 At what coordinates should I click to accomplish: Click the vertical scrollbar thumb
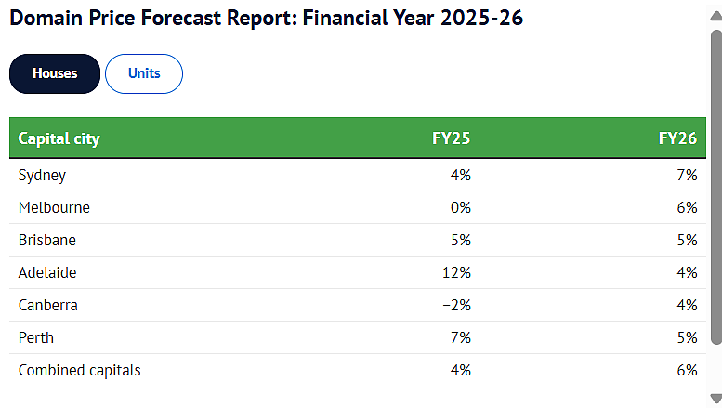[x=716, y=187]
